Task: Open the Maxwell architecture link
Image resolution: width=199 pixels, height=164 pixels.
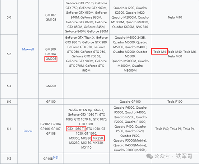Action: click(28, 49)
